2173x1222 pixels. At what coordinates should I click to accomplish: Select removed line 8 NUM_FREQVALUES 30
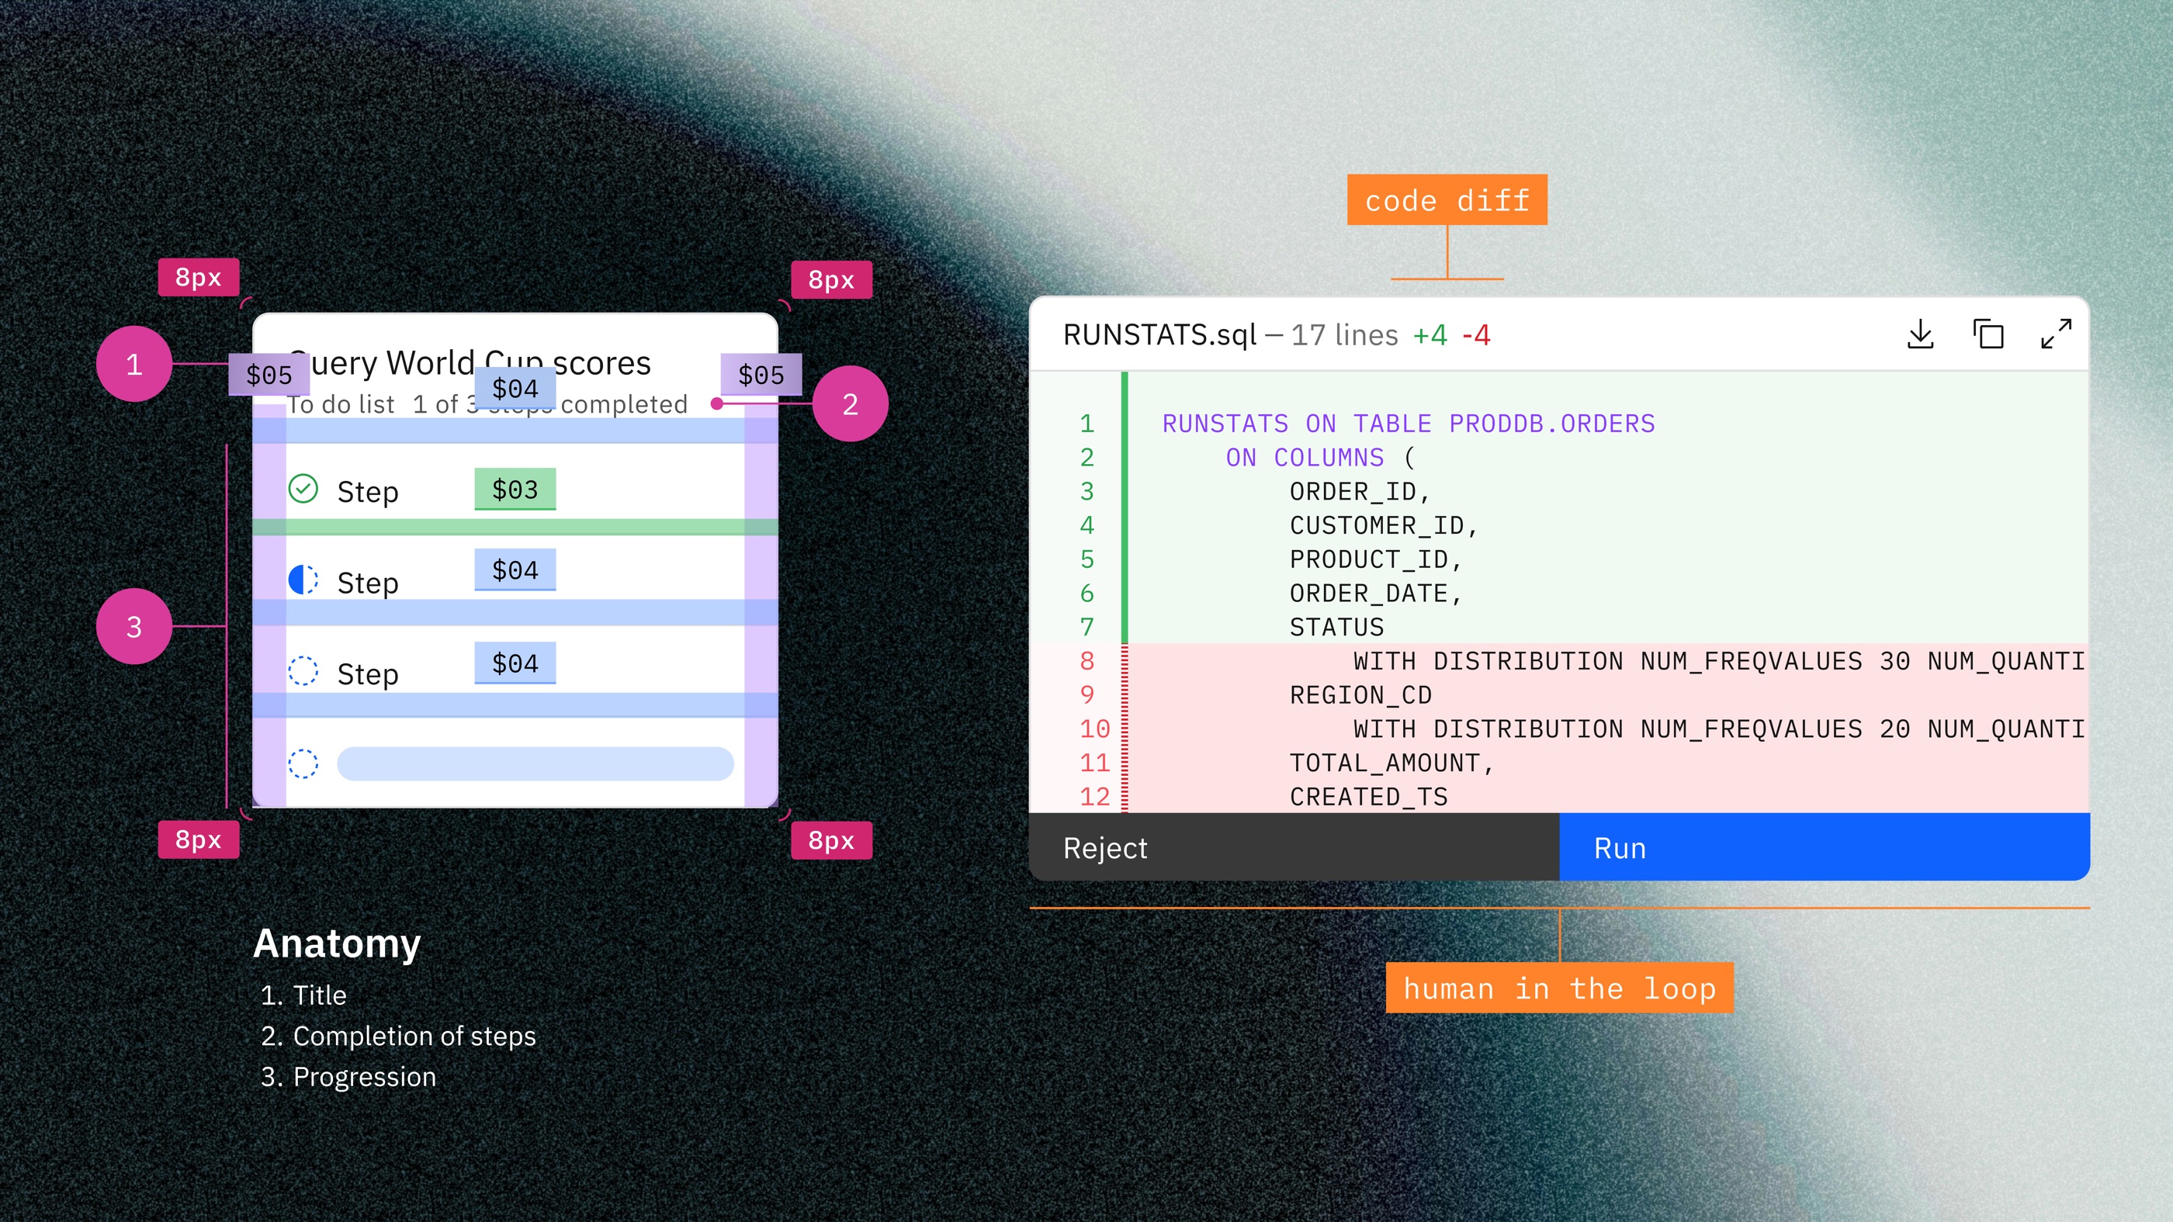[1718, 660]
